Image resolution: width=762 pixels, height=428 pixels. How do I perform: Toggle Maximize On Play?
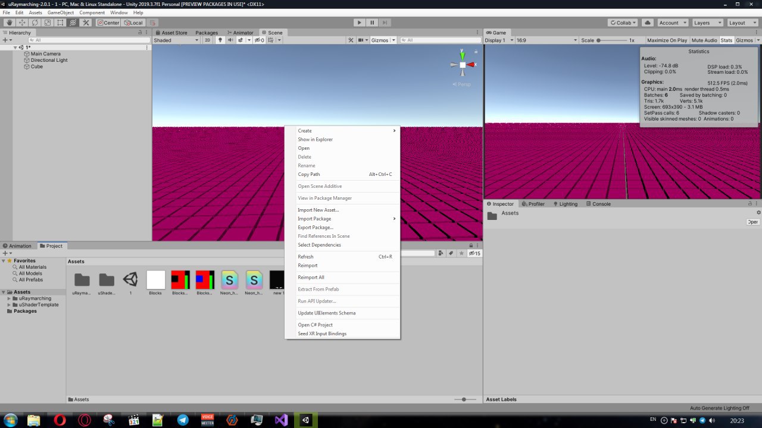click(x=667, y=40)
